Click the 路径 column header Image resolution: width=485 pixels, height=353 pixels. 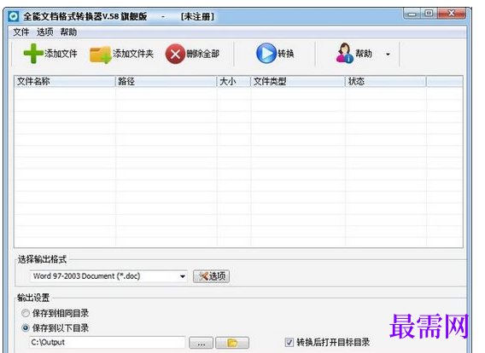[x=167, y=82]
